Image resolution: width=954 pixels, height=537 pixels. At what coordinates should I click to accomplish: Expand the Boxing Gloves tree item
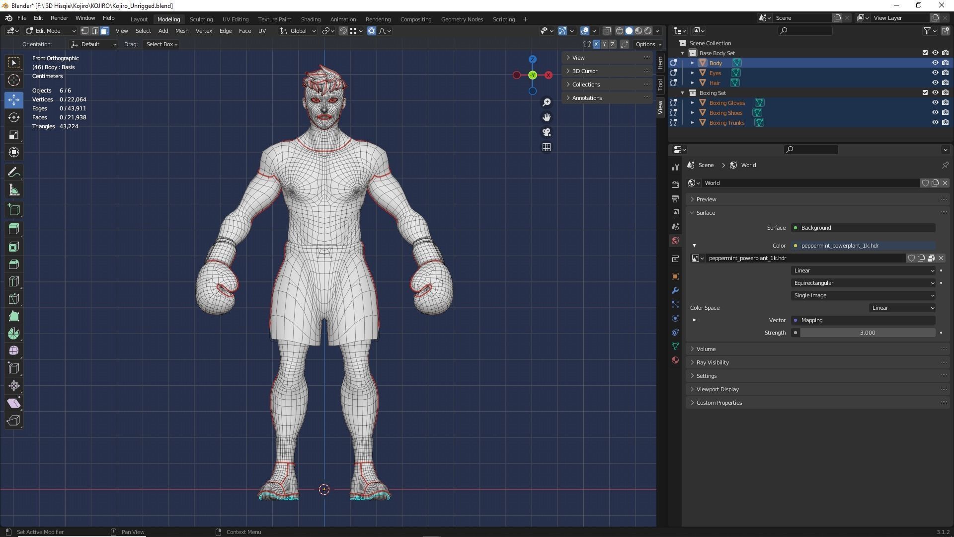tap(692, 103)
